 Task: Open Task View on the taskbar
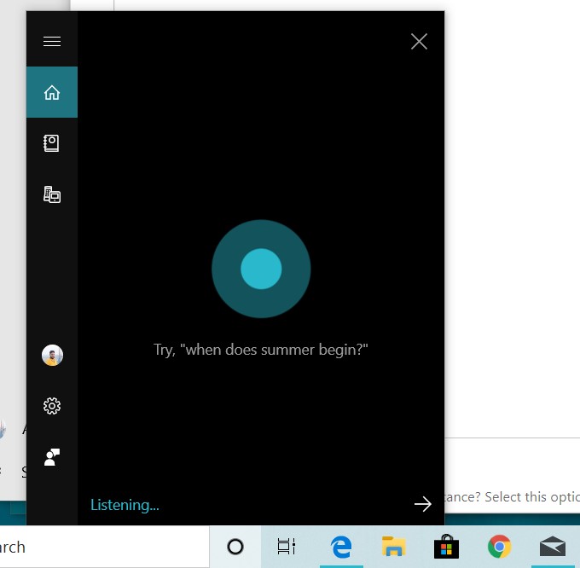[287, 547]
